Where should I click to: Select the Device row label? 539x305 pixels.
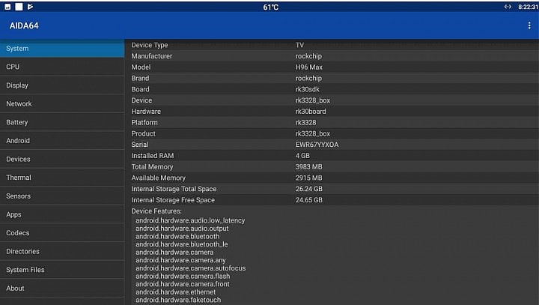(141, 100)
